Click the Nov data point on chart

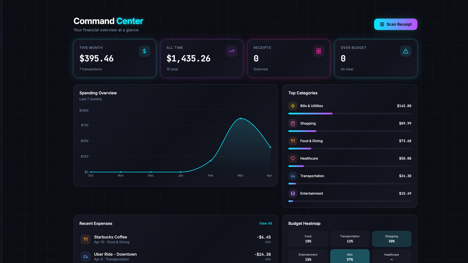pyautogui.click(x=121, y=172)
